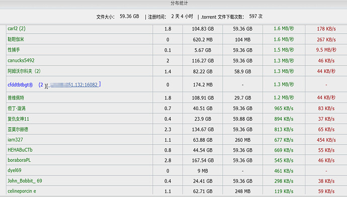The image size is (347, 197).
Task: Select the torrent download count 597 次
Action: pyautogui.click(x=256, y=17)
